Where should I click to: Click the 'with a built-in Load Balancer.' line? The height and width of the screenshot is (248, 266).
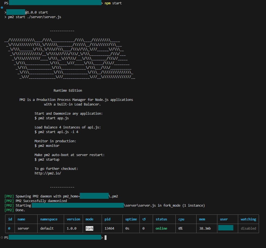click(72, 104)
